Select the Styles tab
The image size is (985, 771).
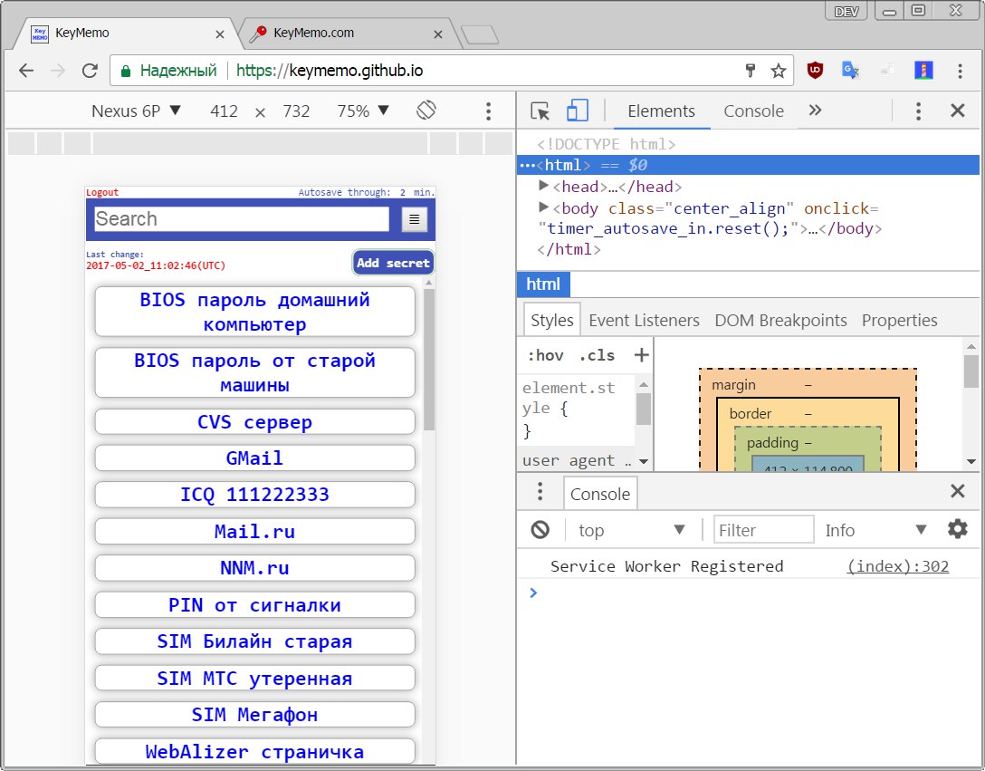(551, 320)
